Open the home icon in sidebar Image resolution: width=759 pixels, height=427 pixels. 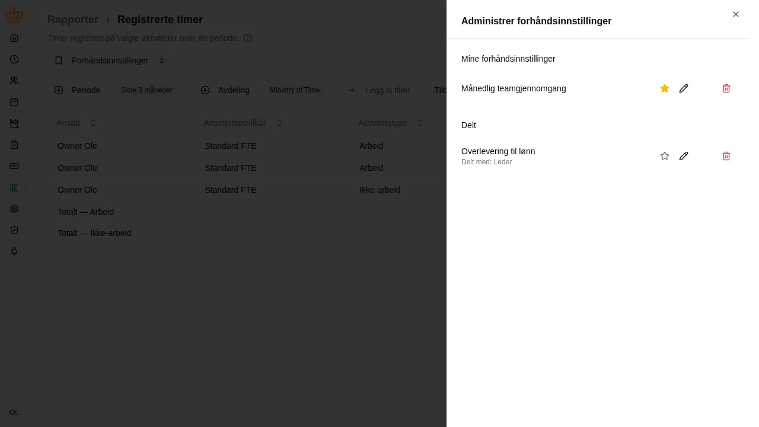(14, 38)
